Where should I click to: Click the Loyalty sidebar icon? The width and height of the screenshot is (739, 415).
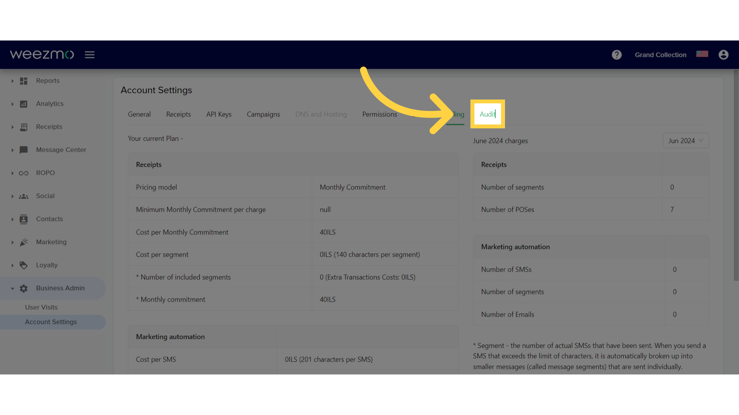pos(23,265)
